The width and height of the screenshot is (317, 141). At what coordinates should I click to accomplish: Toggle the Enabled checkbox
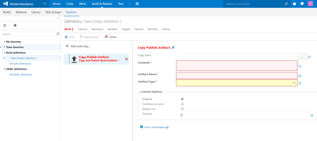point(182,99)
